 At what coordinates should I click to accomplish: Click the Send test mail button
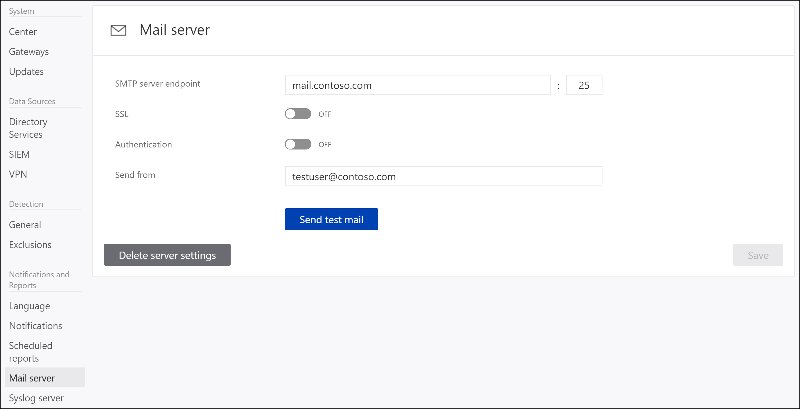pyautogui.click(x=331, y=219)
